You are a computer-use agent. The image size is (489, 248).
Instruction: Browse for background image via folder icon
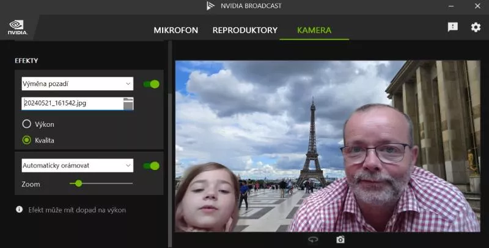pos(128,104)
